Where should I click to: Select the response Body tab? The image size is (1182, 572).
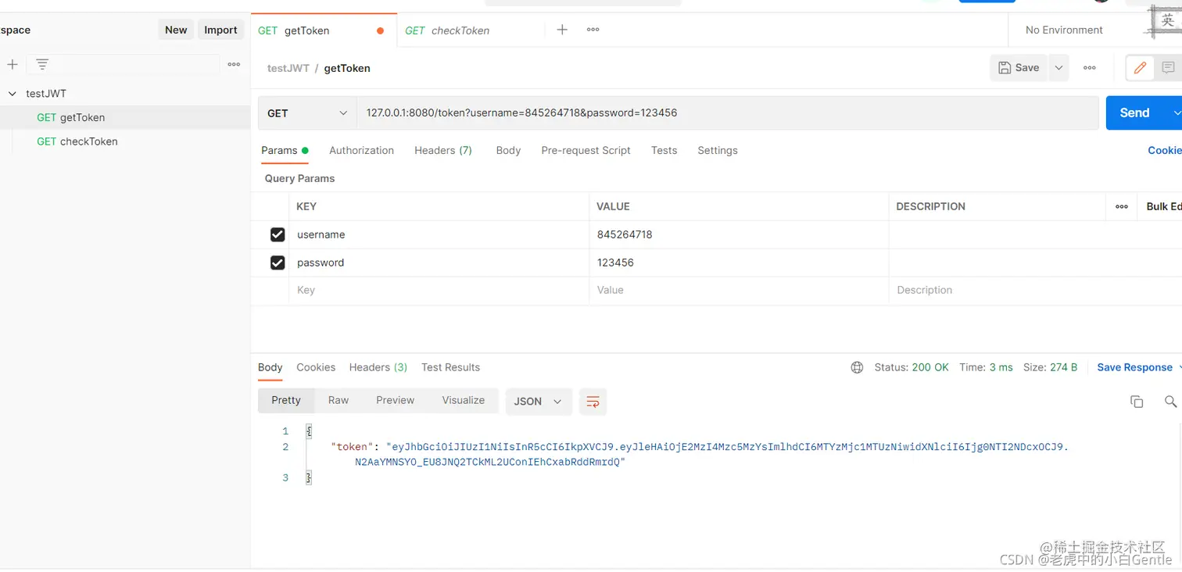[x=270, y=367]
